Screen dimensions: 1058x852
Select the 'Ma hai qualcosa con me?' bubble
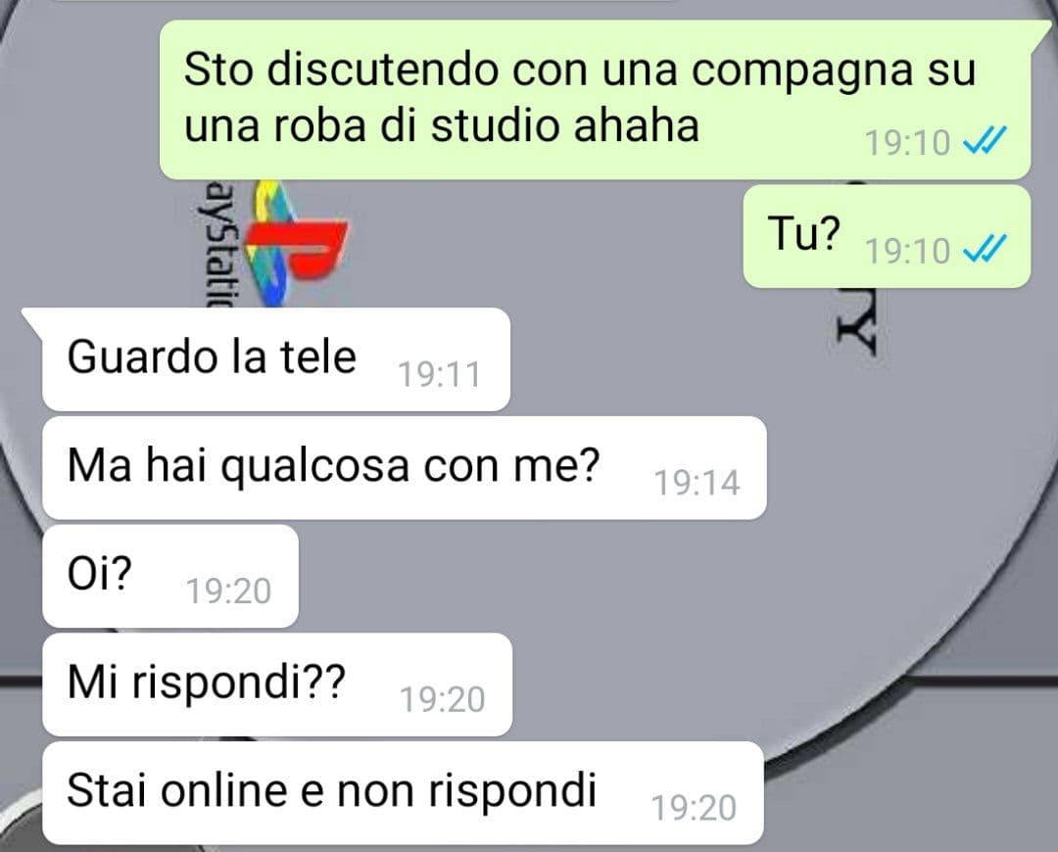(405, 468)
